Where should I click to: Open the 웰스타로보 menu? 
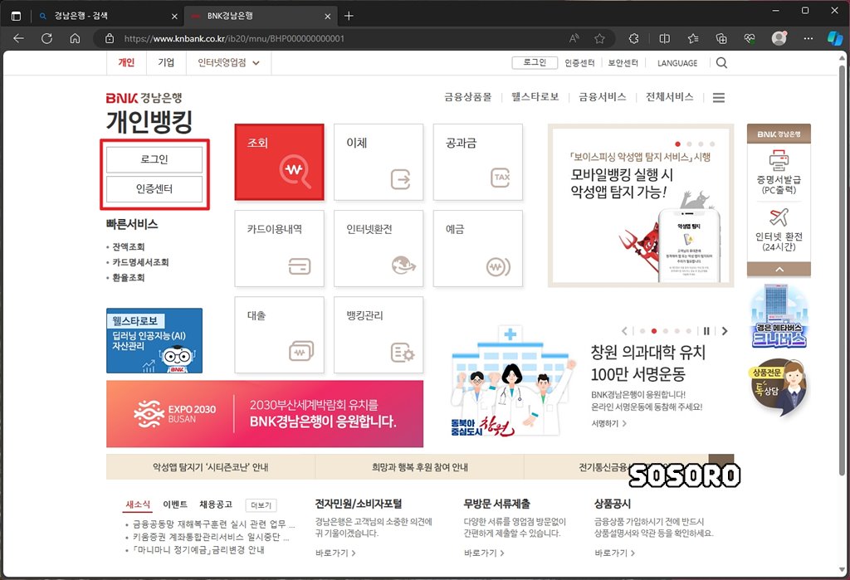[x=535, y=97]
